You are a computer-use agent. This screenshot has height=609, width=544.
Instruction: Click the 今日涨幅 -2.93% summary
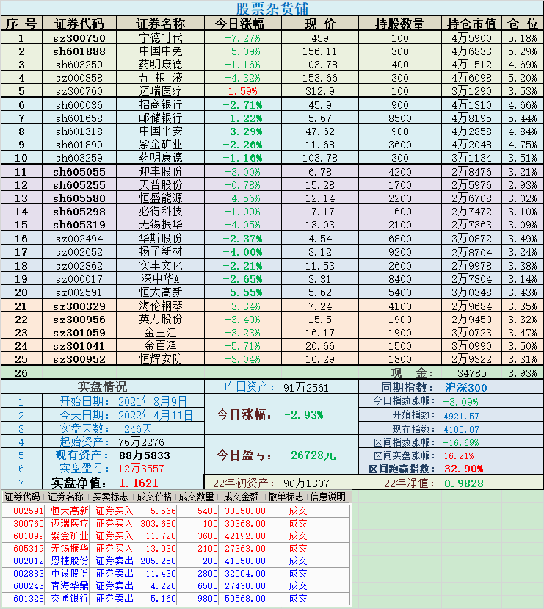coord(304,415)
